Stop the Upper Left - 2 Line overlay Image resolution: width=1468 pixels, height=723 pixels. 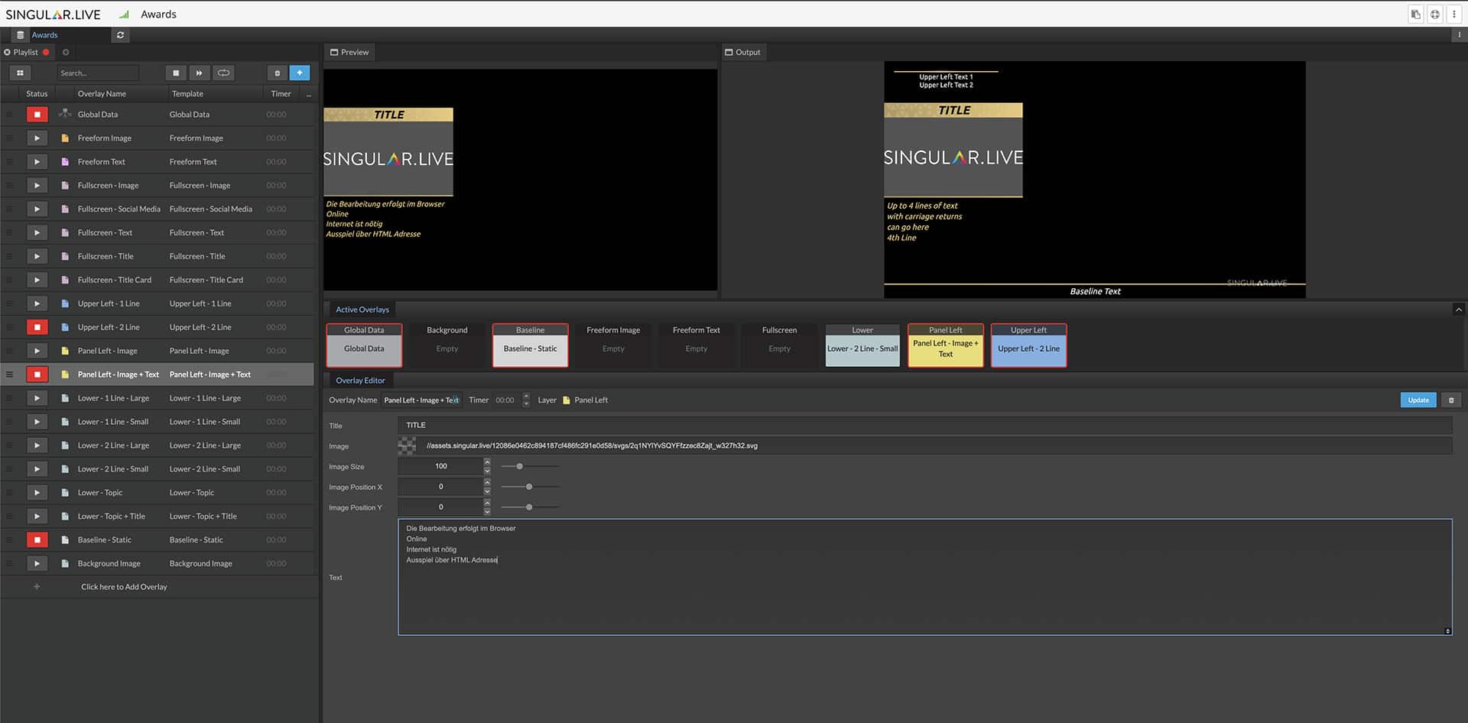click(37, 327)
